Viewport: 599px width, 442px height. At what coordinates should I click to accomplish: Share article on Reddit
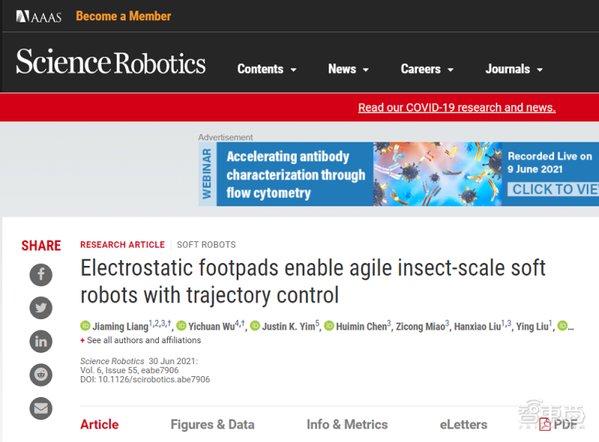coord(41,375)
